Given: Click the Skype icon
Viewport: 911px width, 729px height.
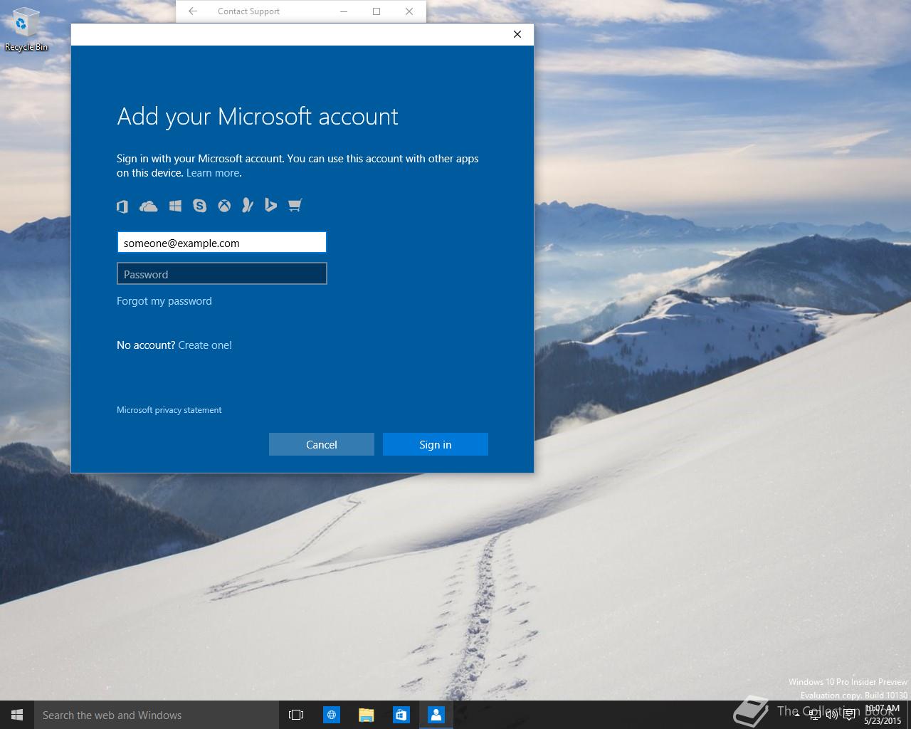Looking at the screenshot, I should click(200, 206).
